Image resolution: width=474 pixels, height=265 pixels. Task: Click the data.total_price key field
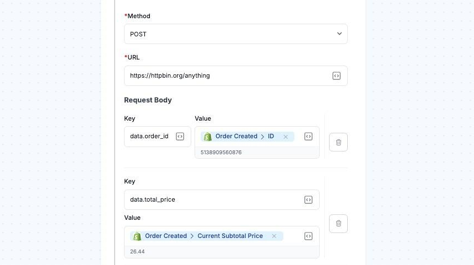coord(212,199)
